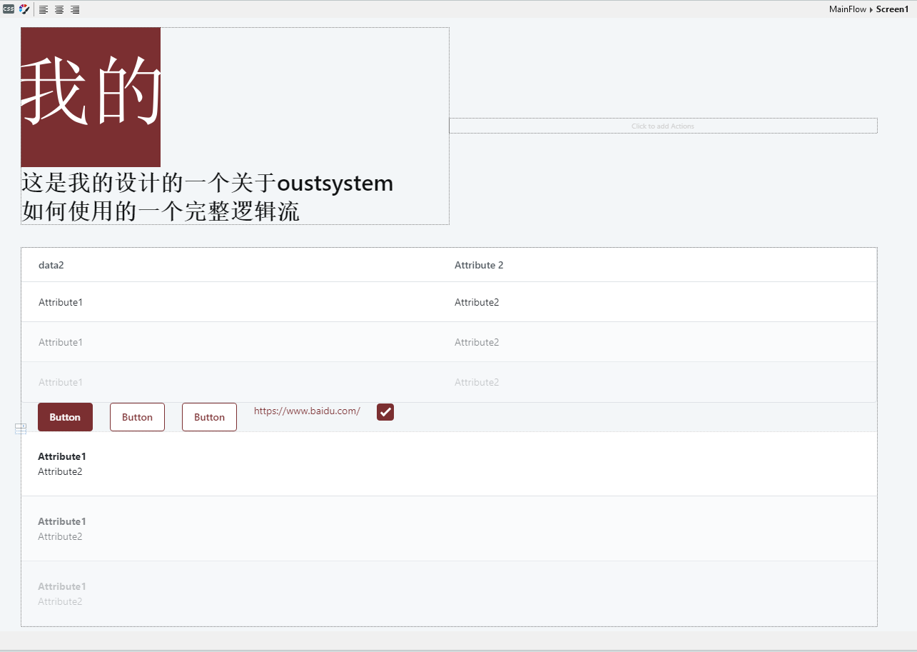Image resolution: width=917 pixels, height=652 pixels.
Task: Click the 'Click to add Actions' placeholder
Action: 662,126
